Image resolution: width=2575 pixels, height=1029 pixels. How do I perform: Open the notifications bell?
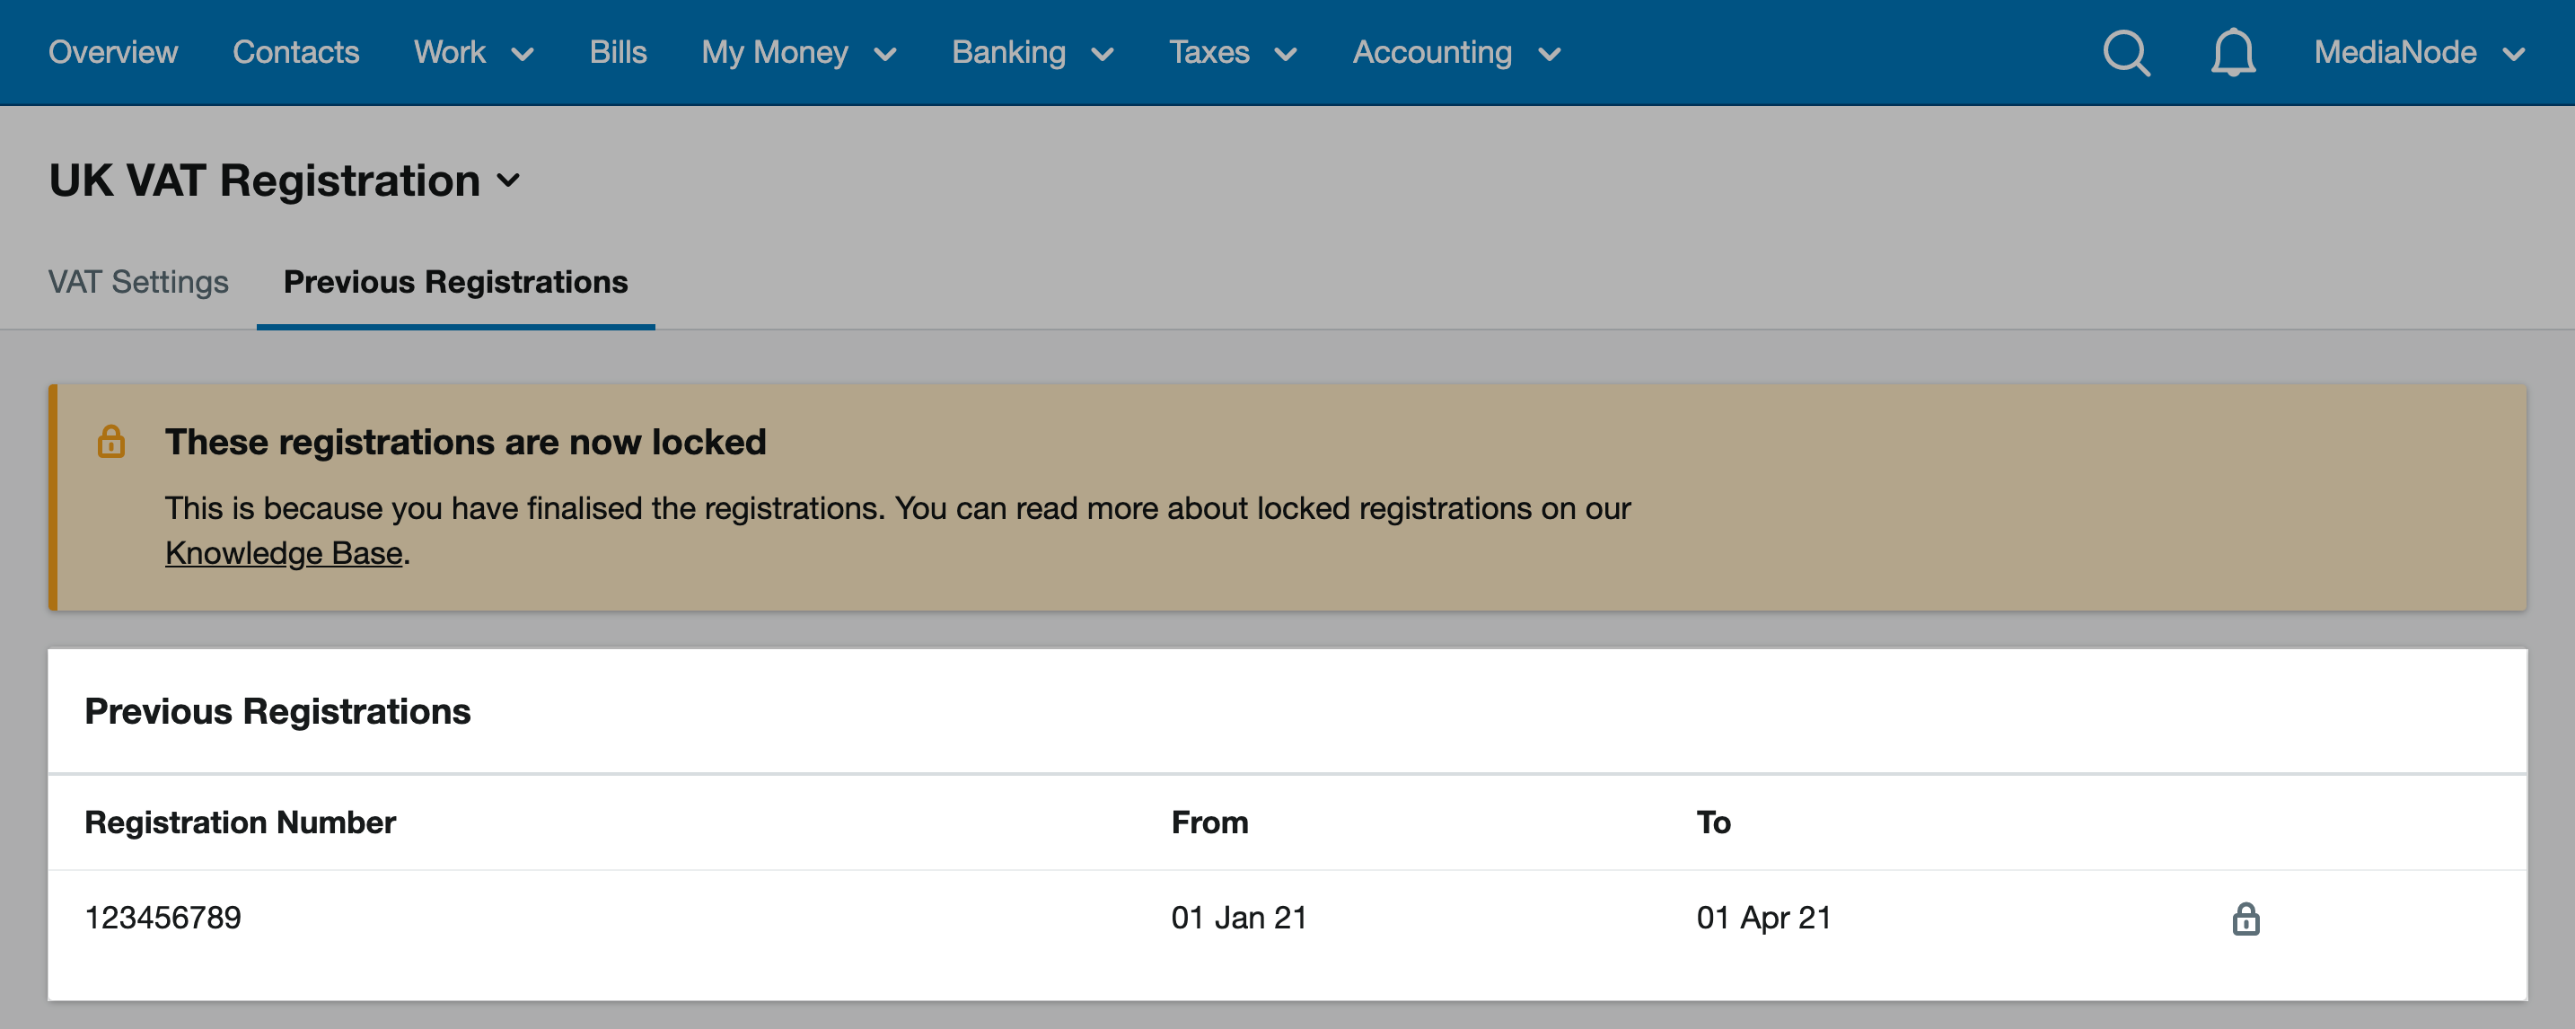click(2232, 53)
